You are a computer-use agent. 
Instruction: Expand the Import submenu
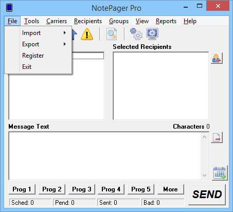tap(38, 33)
